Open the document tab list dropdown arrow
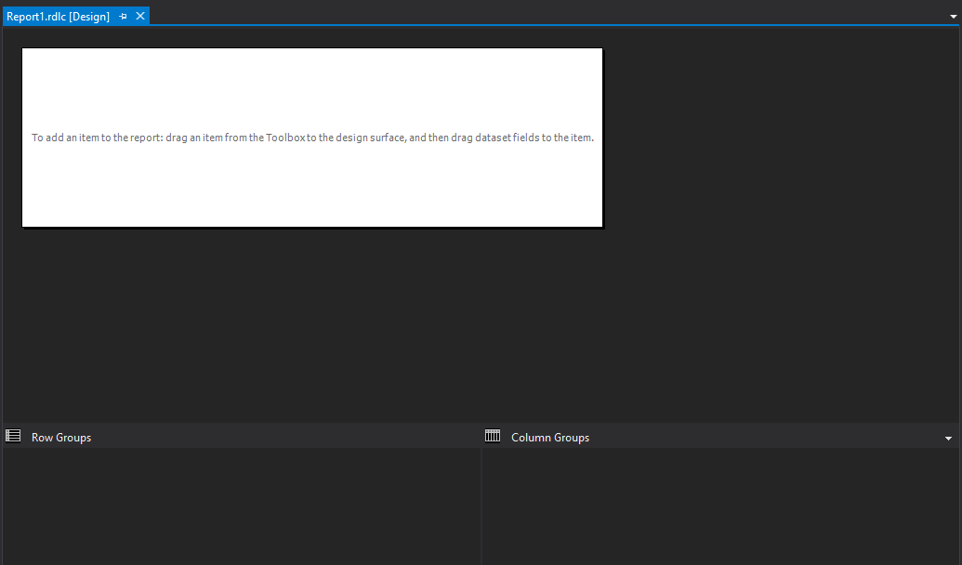The image size is (962, 565). click(954, 17)
